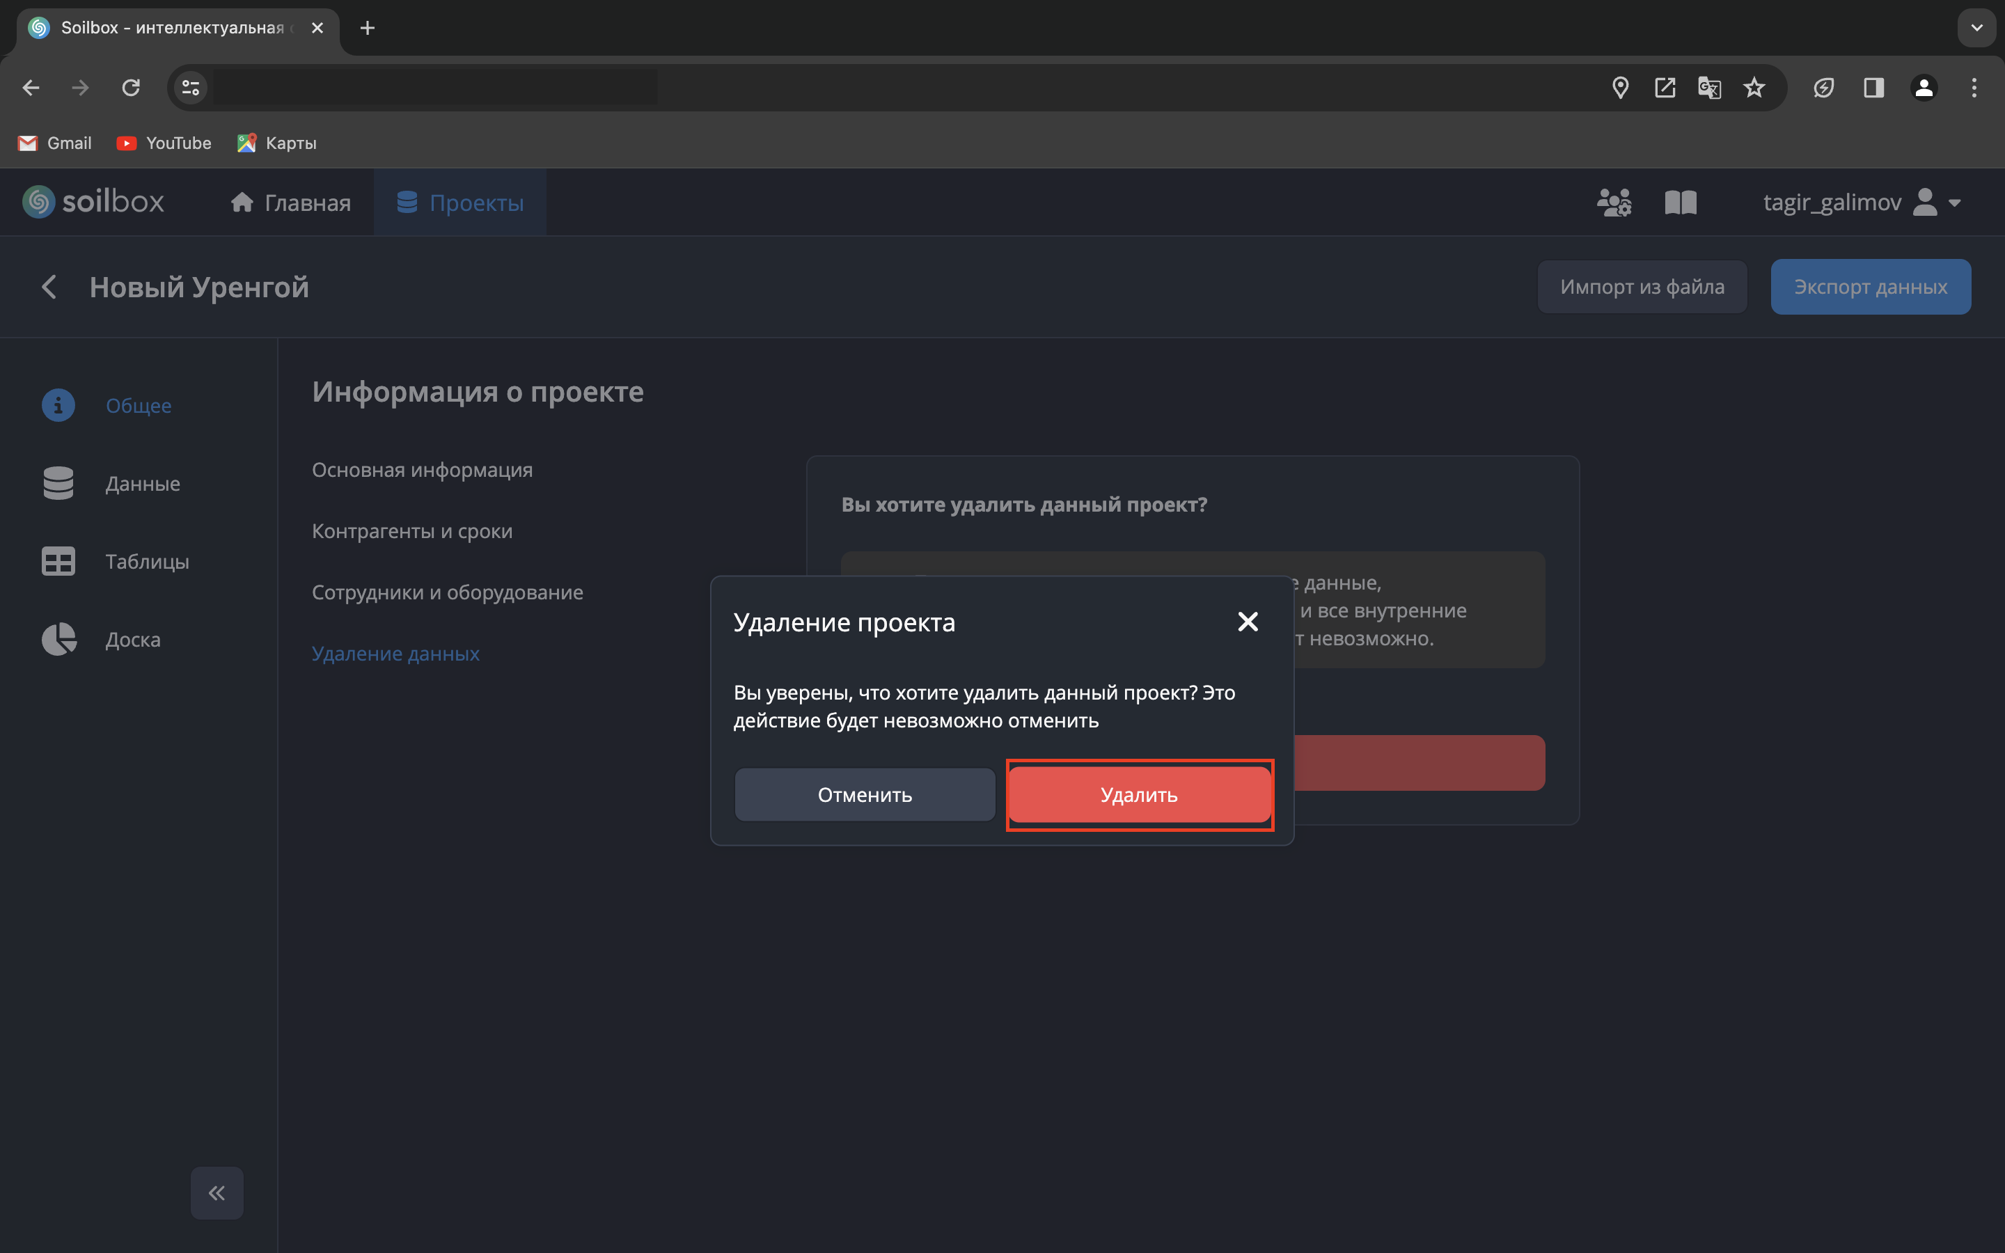Open Доска pie chart icon in sidebar
The height and width of the screenshot is (1253, 2005).
[x=58, y=639]
